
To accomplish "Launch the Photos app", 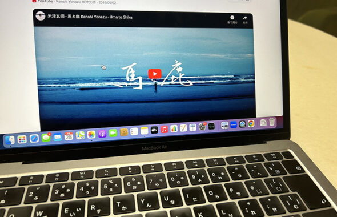I will tap(91, 135).
